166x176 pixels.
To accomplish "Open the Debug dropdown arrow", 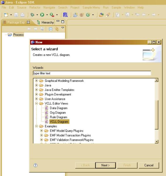I will click(x=37, y=15).
